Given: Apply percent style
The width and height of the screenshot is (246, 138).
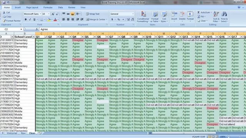Looking at the screenshot, I should click(x=119, y=20).
